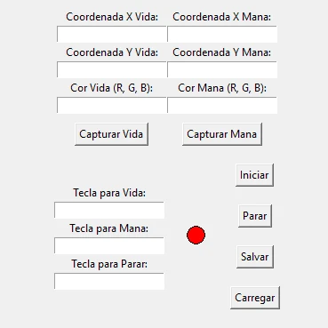This screenshot has width=328, height=328.
Task: Click the Cor Mana (R, G, B) field
Action: pyautogui.click(x=222, y=105)
